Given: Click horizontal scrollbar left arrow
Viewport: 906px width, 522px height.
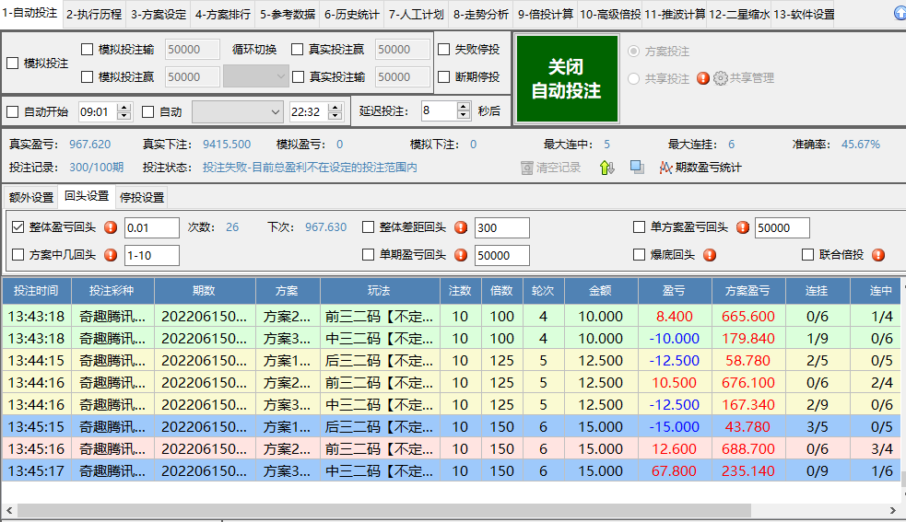Looking at the screenshot, I should pos(9,510).
